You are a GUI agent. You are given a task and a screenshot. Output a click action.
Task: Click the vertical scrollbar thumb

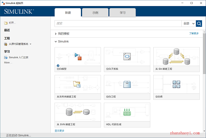click(x=204, y=54)
